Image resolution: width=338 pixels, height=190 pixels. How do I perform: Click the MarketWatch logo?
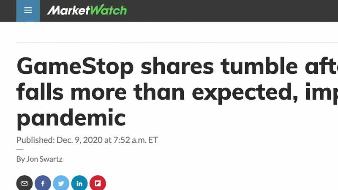click(x=87, y=10)
